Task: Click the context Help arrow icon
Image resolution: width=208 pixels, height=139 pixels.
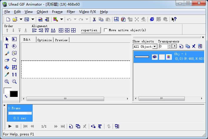Action: point(174,19)
